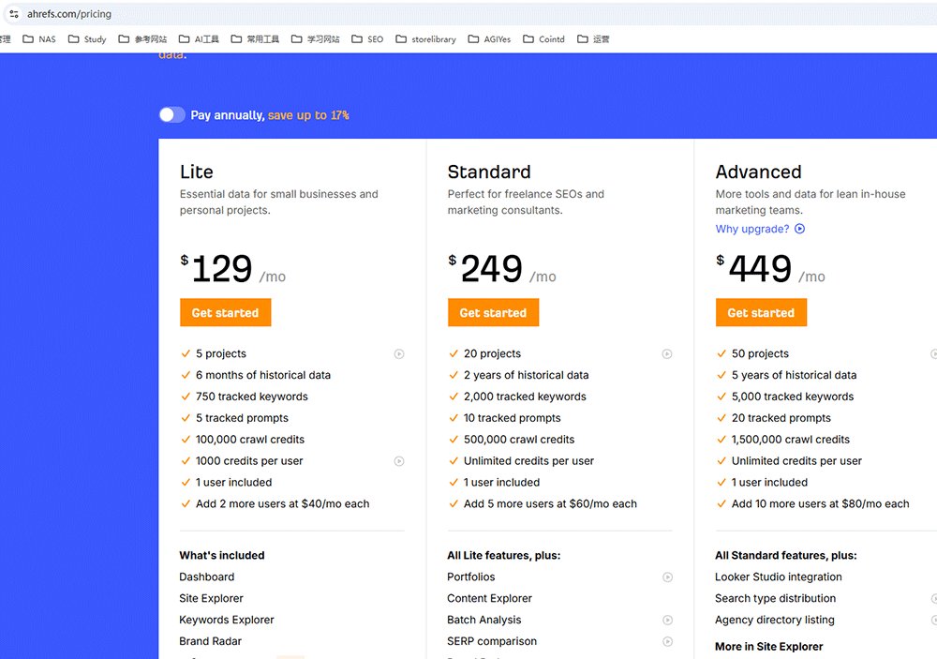937x659 pixels.
Task: Click info icon beside 1000 credits per user
Action: pos(399,461)
